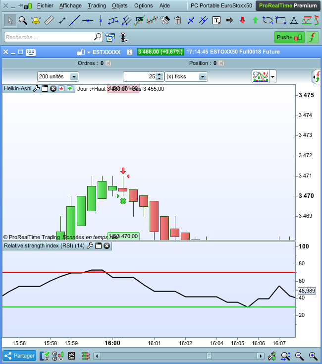This screenshot has width=322, height=364.
Task: Click the info icon beside ESTXXXXX
Action: coord(130,52)
